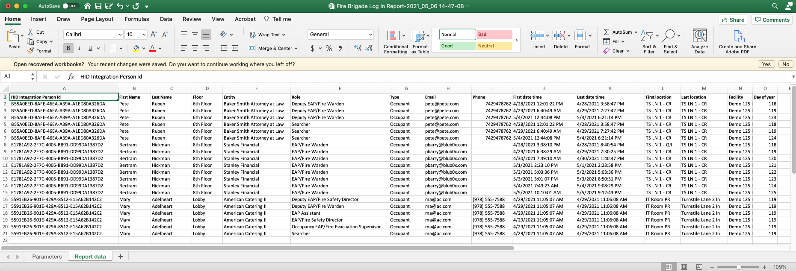Image resolution: width=796 pixels, height=271 pixels.
Task: Switch to Page Layout view in the status bar
Action: 684,267
